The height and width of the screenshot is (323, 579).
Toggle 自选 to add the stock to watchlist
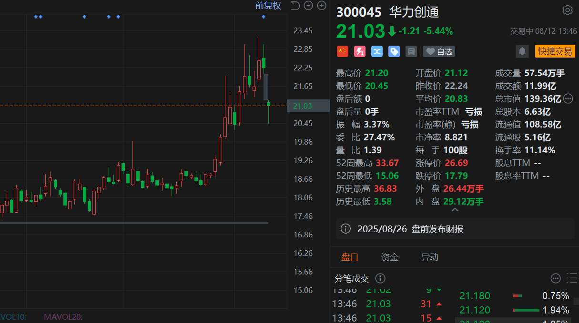[x=438, y=51]
